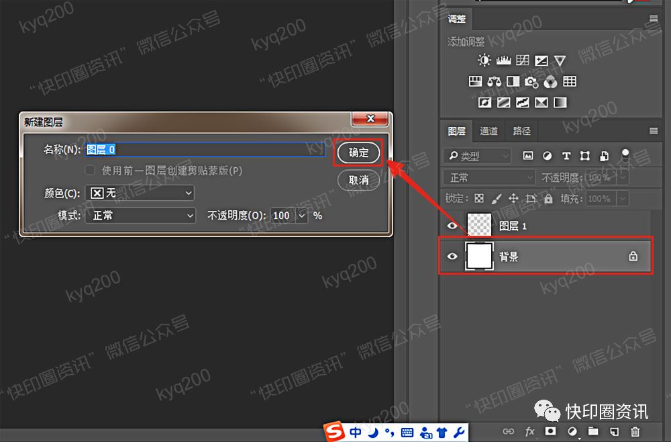
Task: Toggle lock transparent pixels
Action: [x=479, y=198]
